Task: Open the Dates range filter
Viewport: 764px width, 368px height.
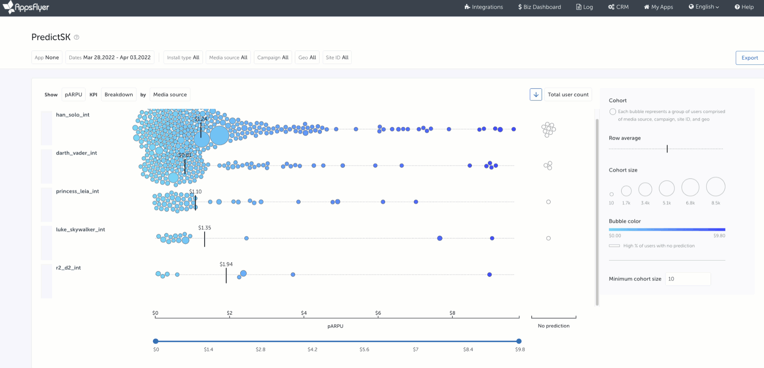Action: [x=110, y=57]
